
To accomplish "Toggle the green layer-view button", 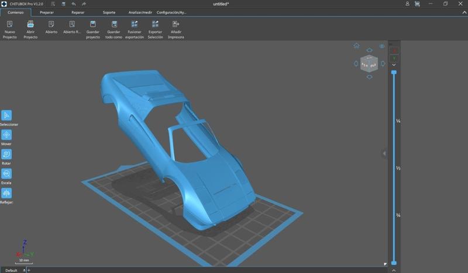I will pos(394,58).
